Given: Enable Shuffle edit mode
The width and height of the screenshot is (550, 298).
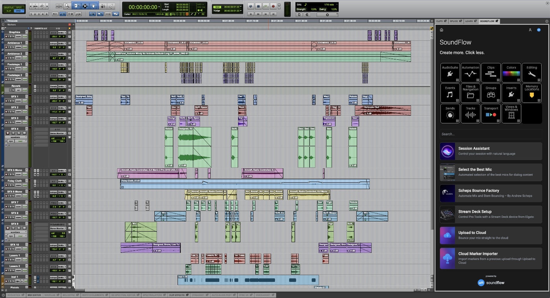Looking at the screenshot, I should click(x=8, y=7).
